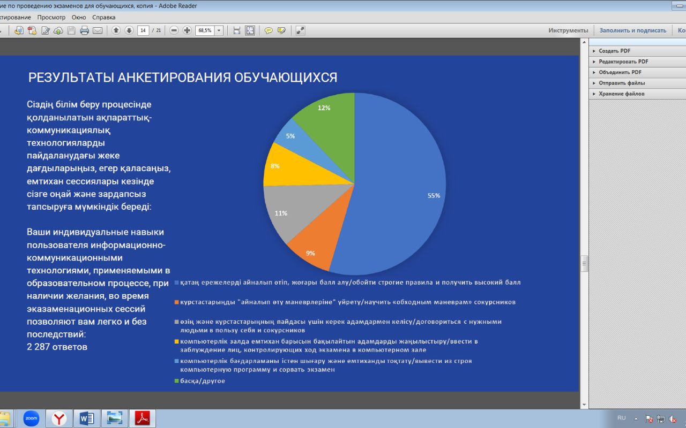
Task: Open the Просмотр menu
Action: pyautogui.click(x=51, y=17)
